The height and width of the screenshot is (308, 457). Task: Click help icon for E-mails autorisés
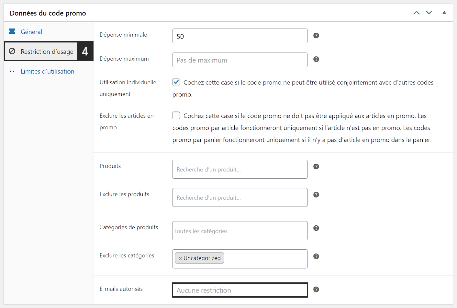click(x=316, y=290)
